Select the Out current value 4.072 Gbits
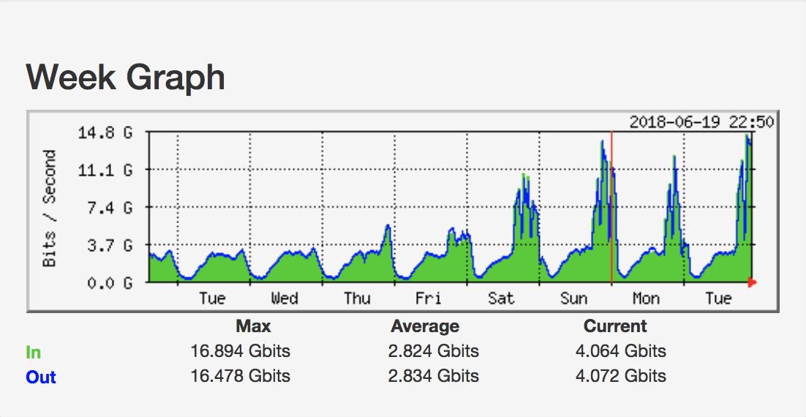 [621, 376]
